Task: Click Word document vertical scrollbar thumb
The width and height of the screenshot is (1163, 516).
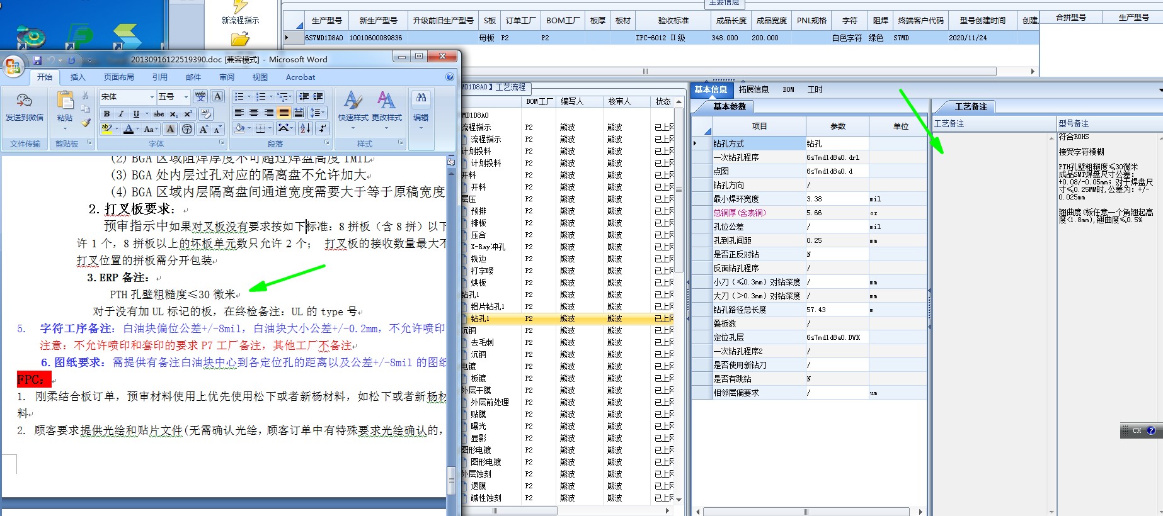Action: 451,481
